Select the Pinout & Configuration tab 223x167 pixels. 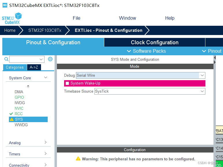(53, 42)
